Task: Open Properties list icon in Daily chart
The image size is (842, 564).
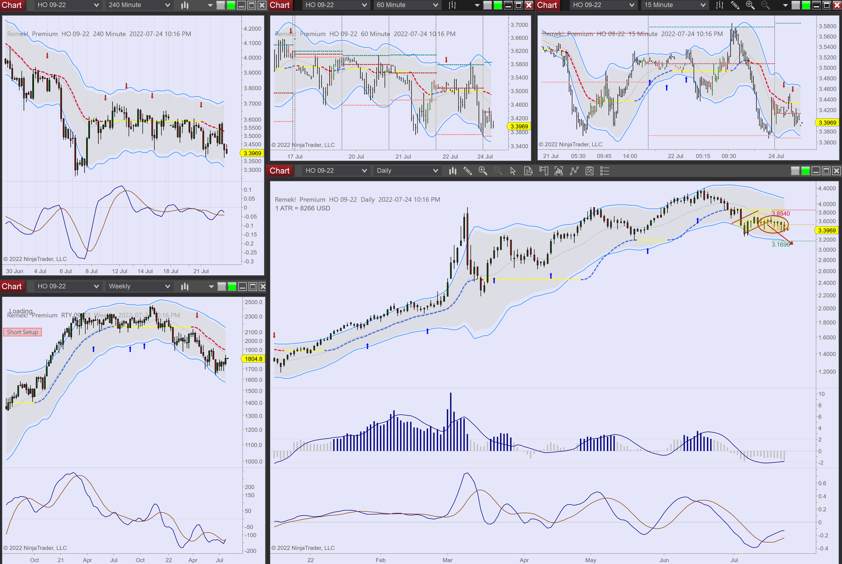Action: pos(605,171)
